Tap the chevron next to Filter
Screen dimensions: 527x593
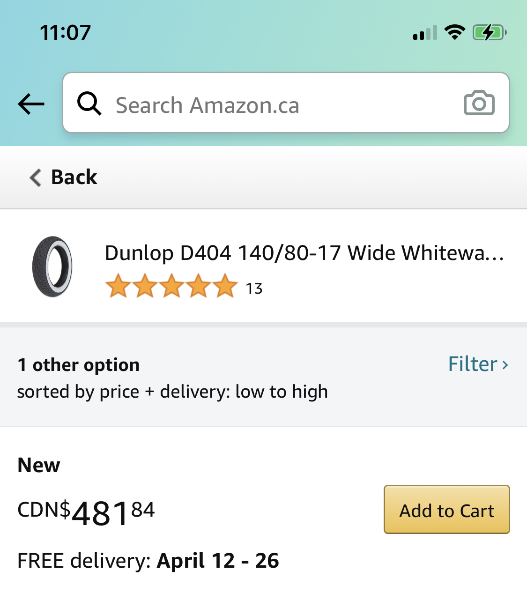(505, 365)
